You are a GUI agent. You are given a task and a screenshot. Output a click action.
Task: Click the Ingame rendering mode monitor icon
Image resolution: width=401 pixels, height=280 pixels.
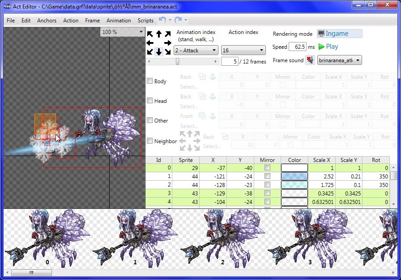pyautogui.click(x=322, y=33)
